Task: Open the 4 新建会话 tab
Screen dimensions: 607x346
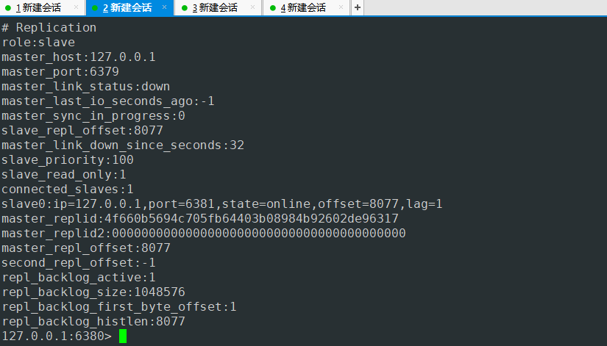Action: (303, 8)
